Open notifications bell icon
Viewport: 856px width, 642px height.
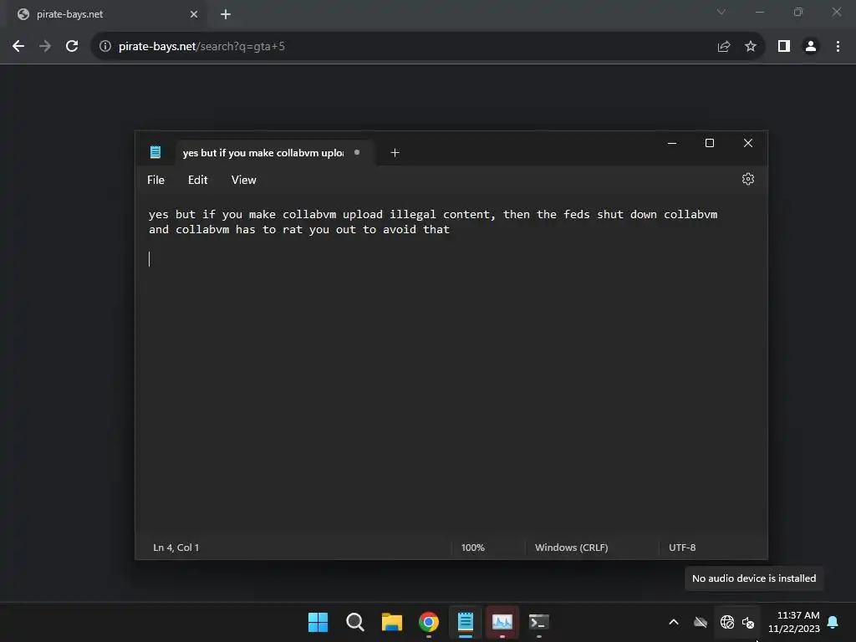833,622
